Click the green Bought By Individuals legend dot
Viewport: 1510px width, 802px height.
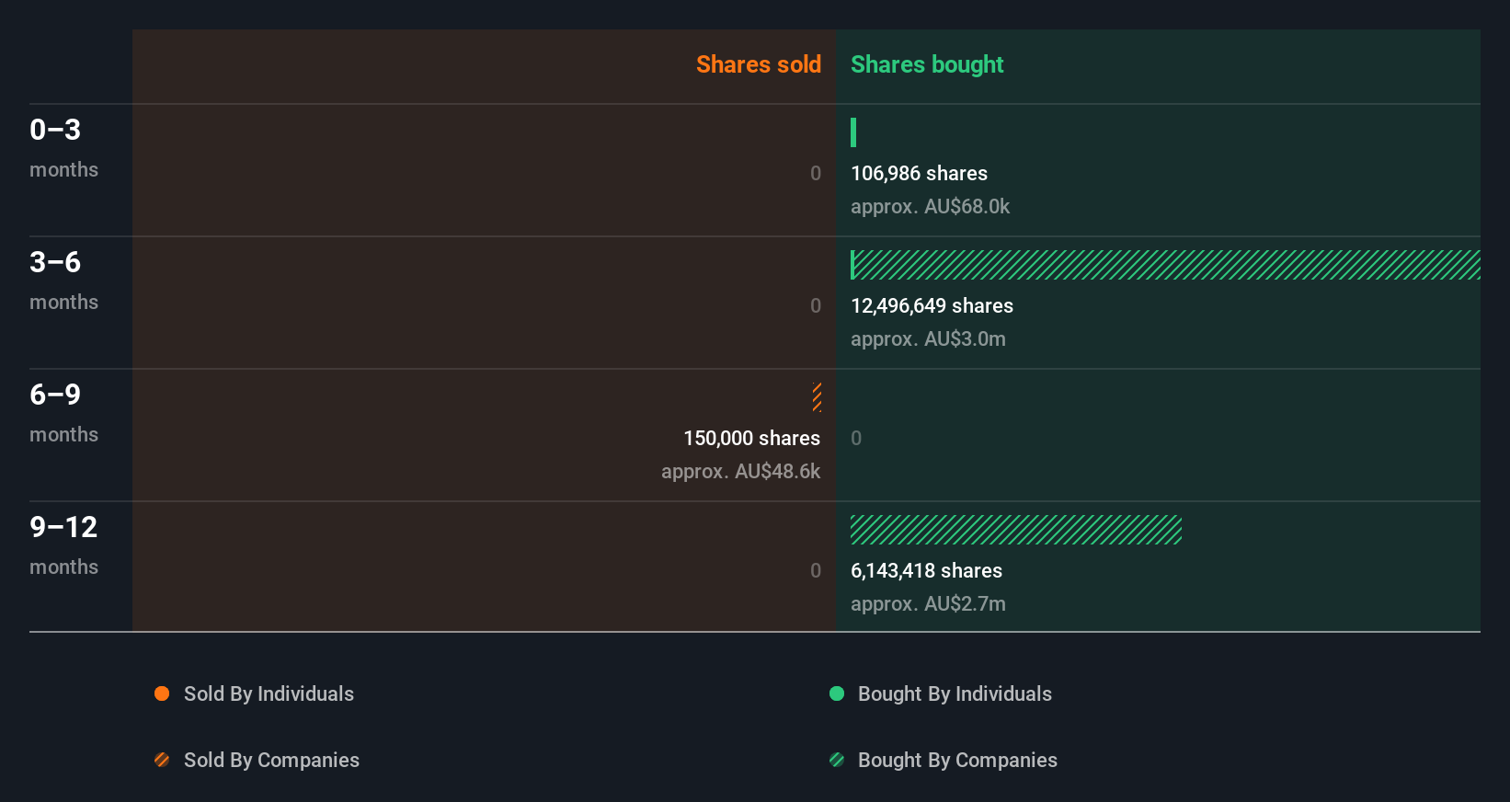837,693
